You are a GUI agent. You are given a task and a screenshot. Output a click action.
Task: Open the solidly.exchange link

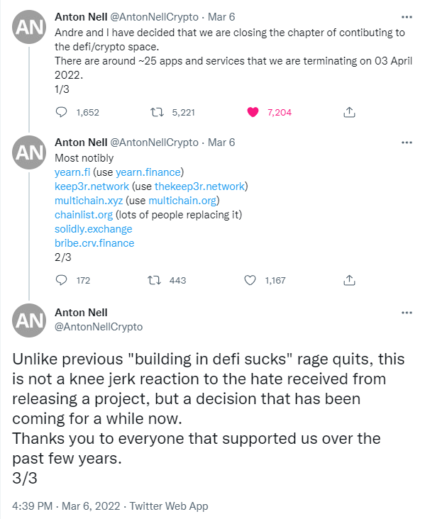point(94,229)
